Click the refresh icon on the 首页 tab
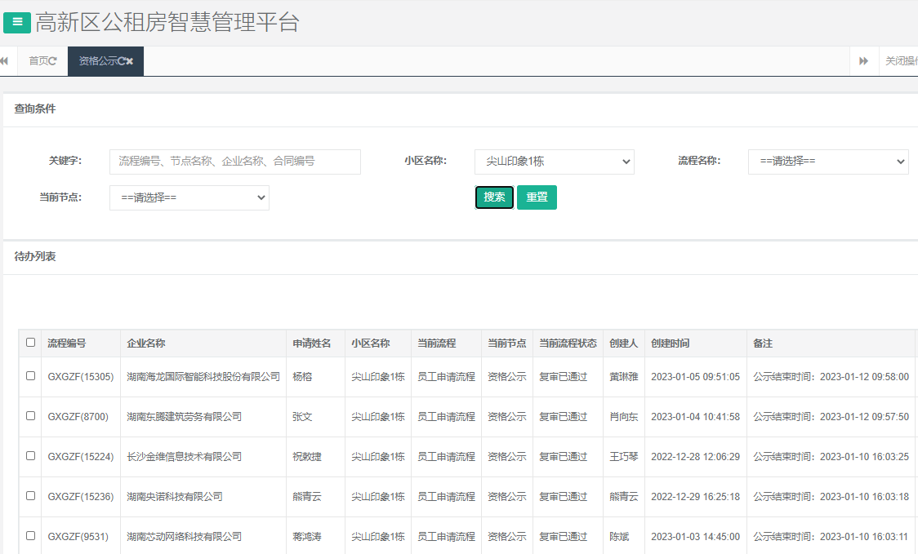Viewport: 918px width, 554px height. [53, 60]
